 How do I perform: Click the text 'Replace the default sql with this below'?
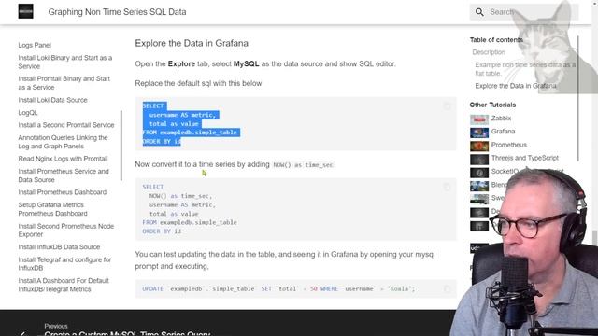(198, 83)
